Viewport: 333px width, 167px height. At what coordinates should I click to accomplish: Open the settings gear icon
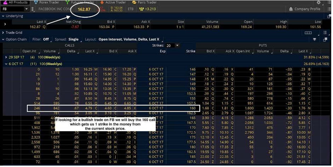pyautogui.click(x=318, y=2)
